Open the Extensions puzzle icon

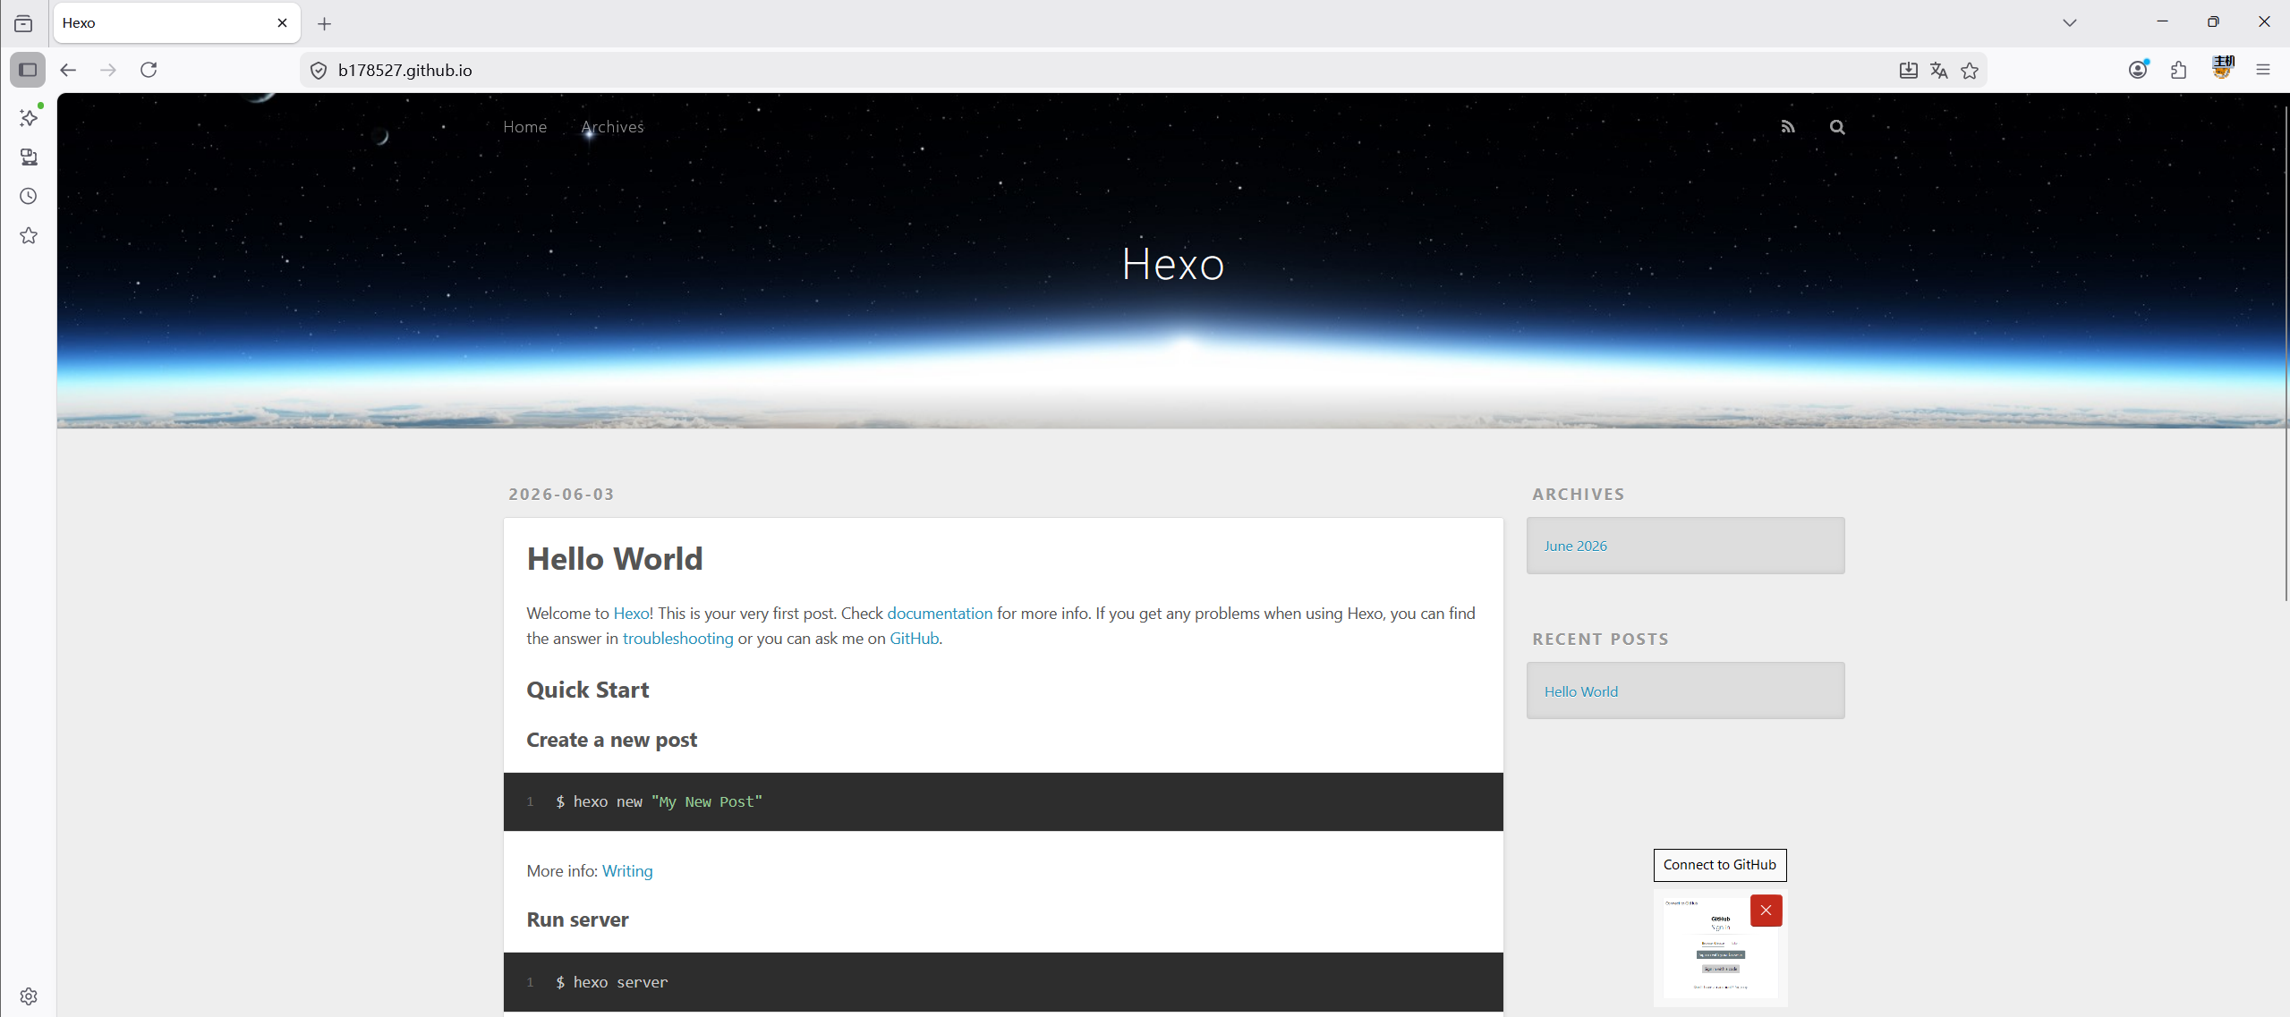(2179, 70)
